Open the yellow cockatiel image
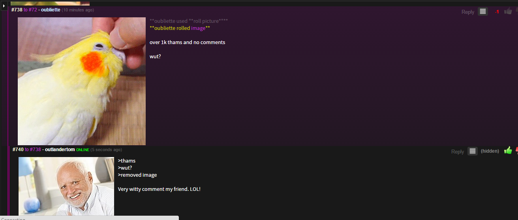The width and height of the screenshot is (518, 220). coord(82,81)
